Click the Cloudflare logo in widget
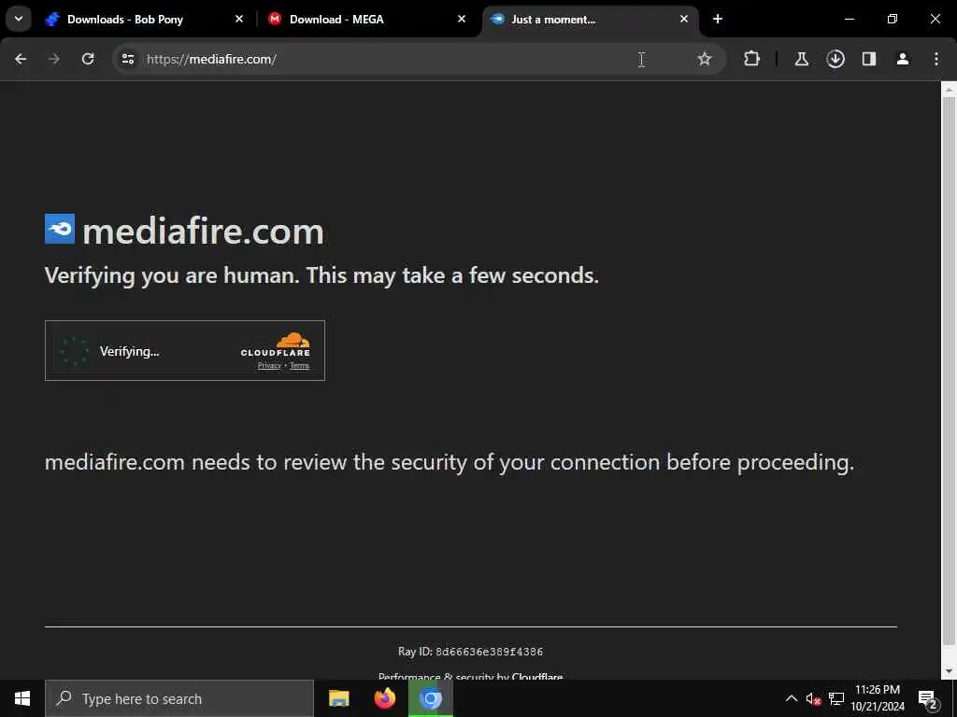This screenshot has height=717, width=957. pos(276,344)
